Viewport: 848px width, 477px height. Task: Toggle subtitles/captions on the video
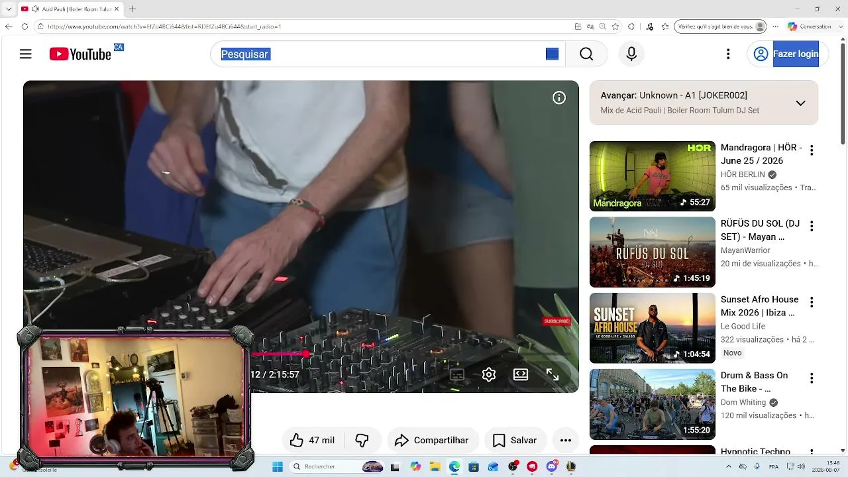pos(457,374)
